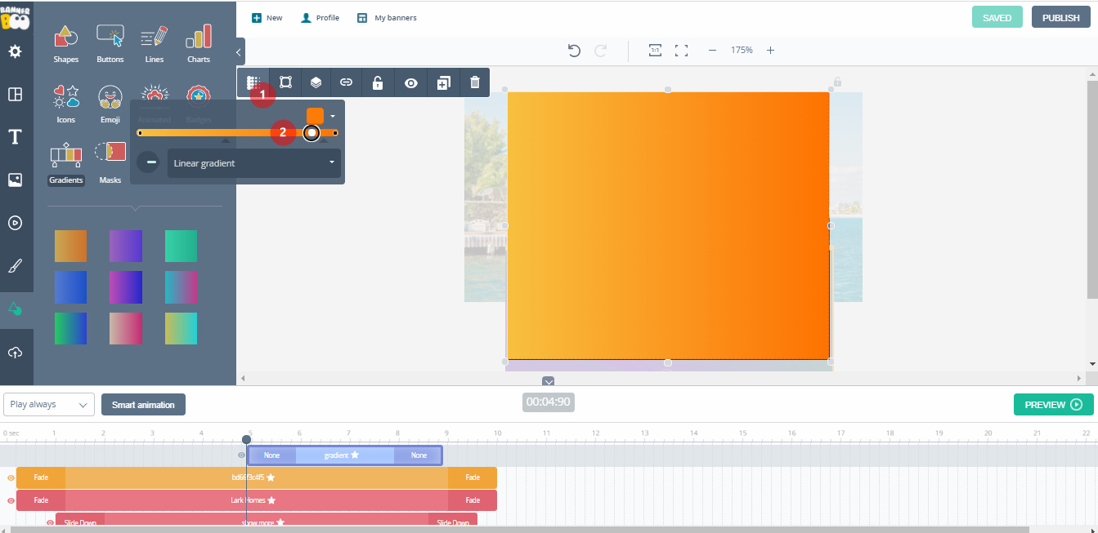Image resolution: width=1098 pixels, height=533 pixels.
Task: Click the New menu item
Action: point(267,18)
